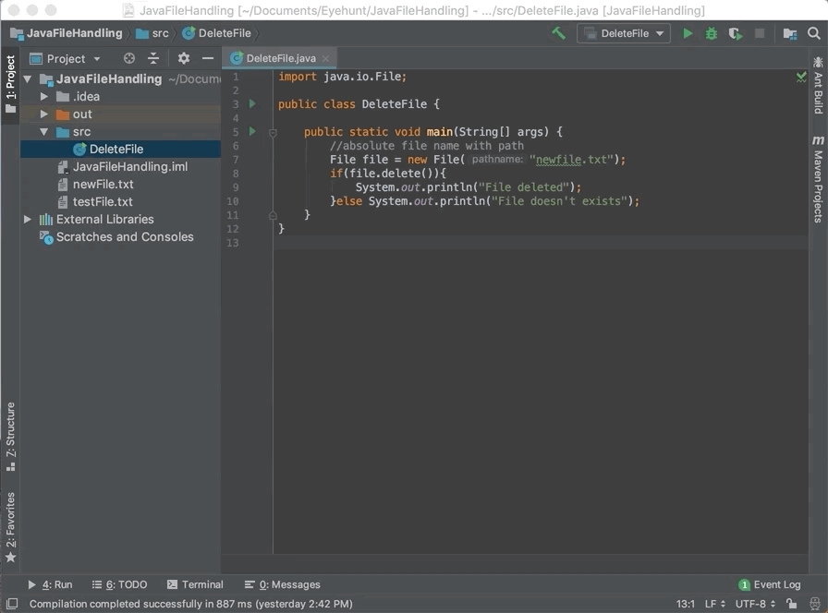
Task: Collapse the JavaFileHandling root node arrow
Action: point(28,79)
